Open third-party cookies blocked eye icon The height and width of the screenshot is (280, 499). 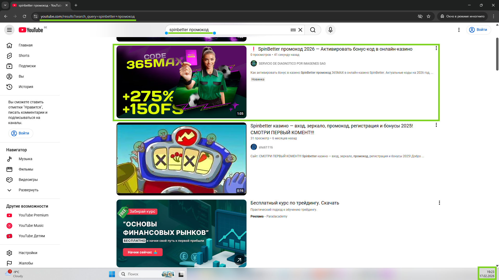click(420, 16)
